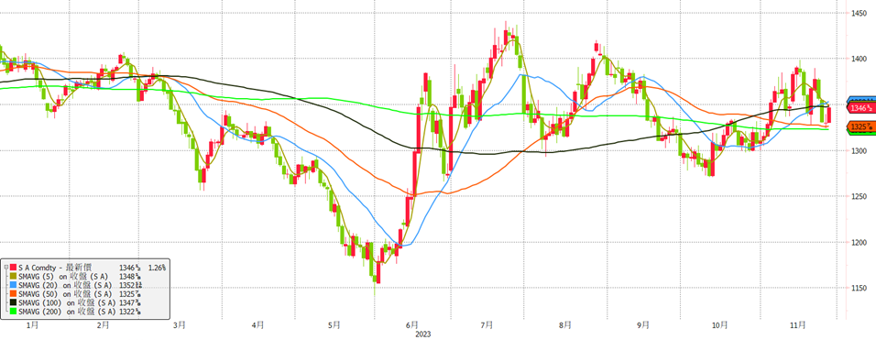The width and height of the screenshot is (876, 340).
Task: Choose the bright green SMAVG (200) swatch
Action: [14, 311]
